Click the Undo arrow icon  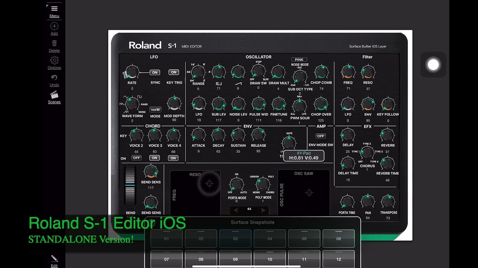(x=54, y=77)
